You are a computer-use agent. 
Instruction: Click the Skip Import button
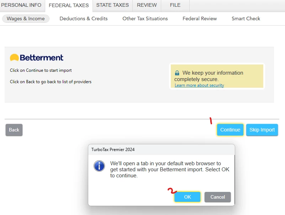coord(262,130)
